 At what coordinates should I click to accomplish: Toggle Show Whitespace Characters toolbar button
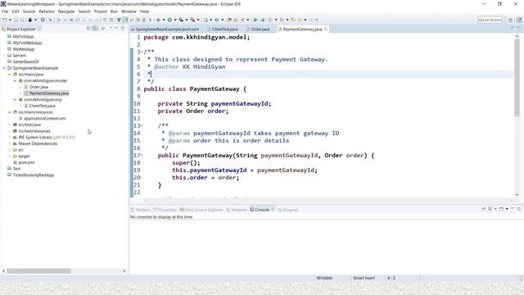click(150, 20)
